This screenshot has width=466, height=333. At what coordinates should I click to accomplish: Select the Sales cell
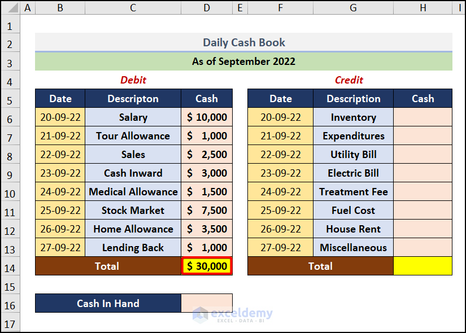tap(133, 155)
